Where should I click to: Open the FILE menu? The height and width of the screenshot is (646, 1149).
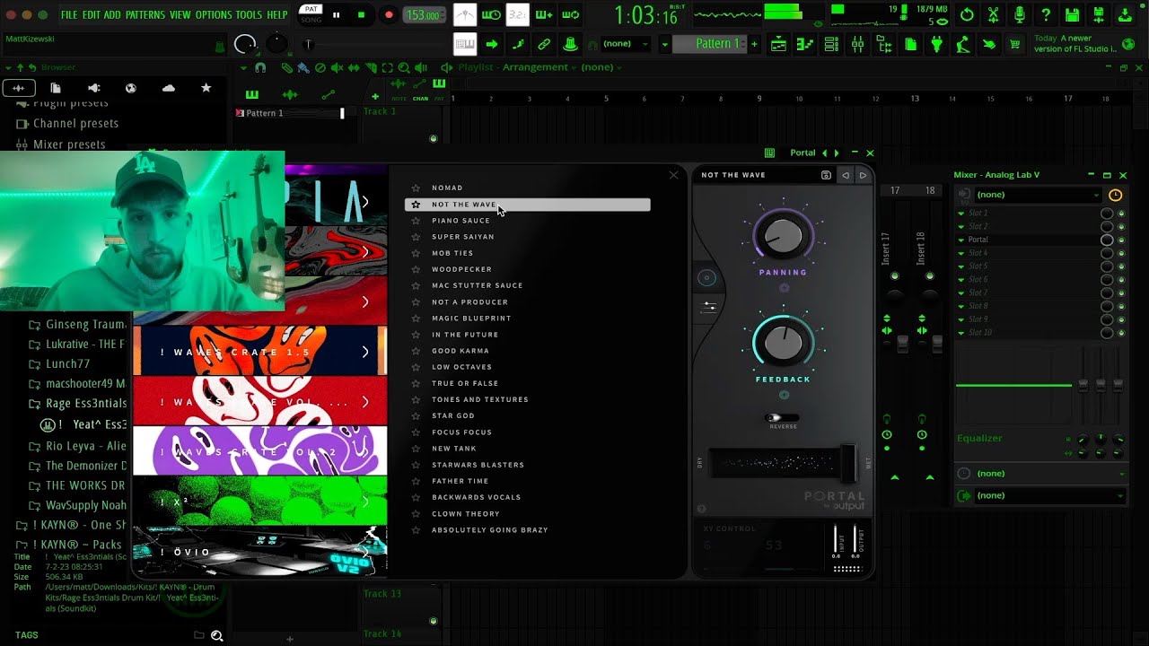(69, 15)
